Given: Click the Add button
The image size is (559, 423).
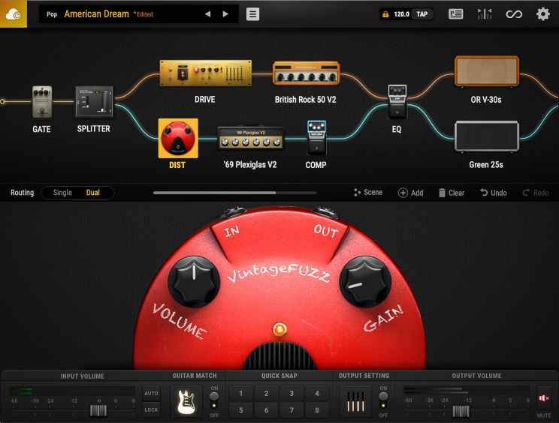Looking at the screenshot, I should [410, 193].
